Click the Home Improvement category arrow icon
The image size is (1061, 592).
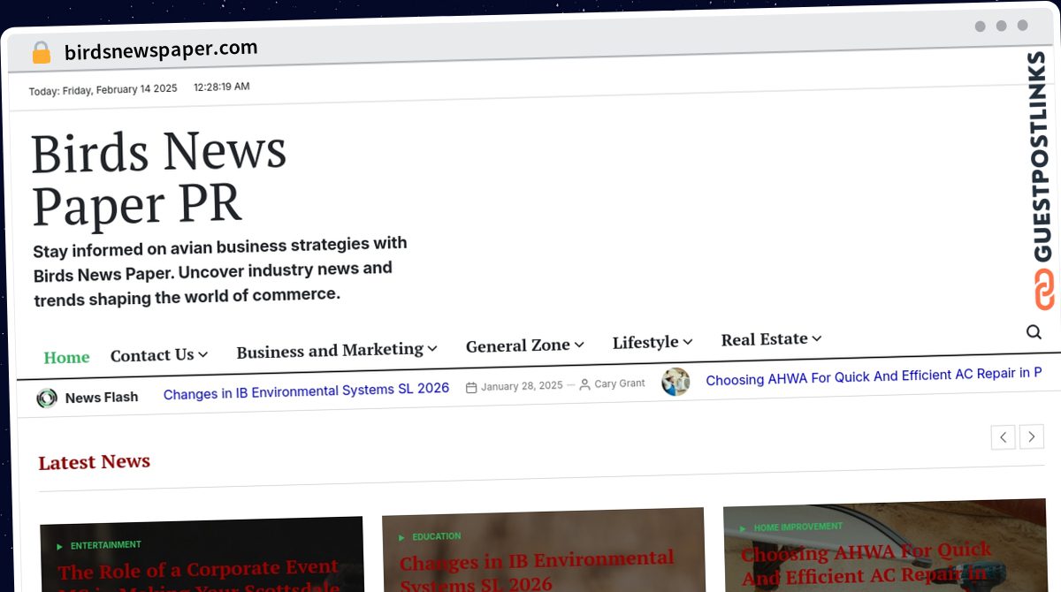click(x=744, y=528)
